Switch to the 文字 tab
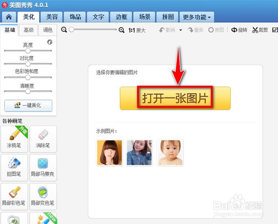 tap(98, 17)
